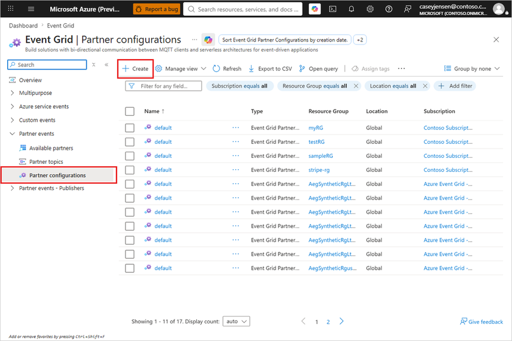Clear the sidebar search with X icon
Viewport: 512px width, 341px height.
pyautogui.click(x=94, y=65)
